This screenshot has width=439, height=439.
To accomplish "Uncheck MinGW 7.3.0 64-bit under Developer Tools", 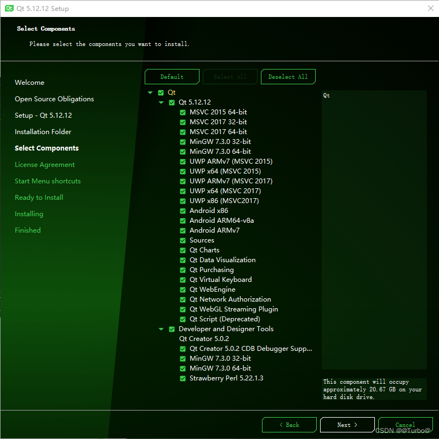I will point(183,368).
